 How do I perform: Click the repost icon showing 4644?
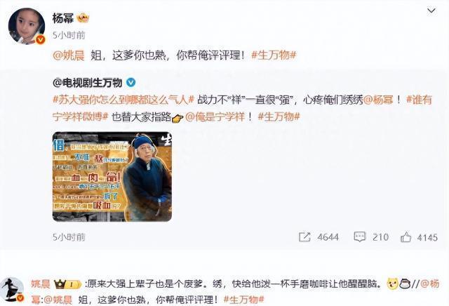304,237
